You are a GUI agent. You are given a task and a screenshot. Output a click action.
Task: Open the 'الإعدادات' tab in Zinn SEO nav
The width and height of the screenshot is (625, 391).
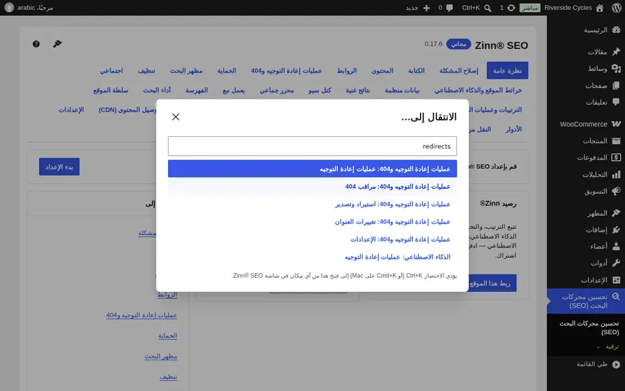click(x=71, y=109)
